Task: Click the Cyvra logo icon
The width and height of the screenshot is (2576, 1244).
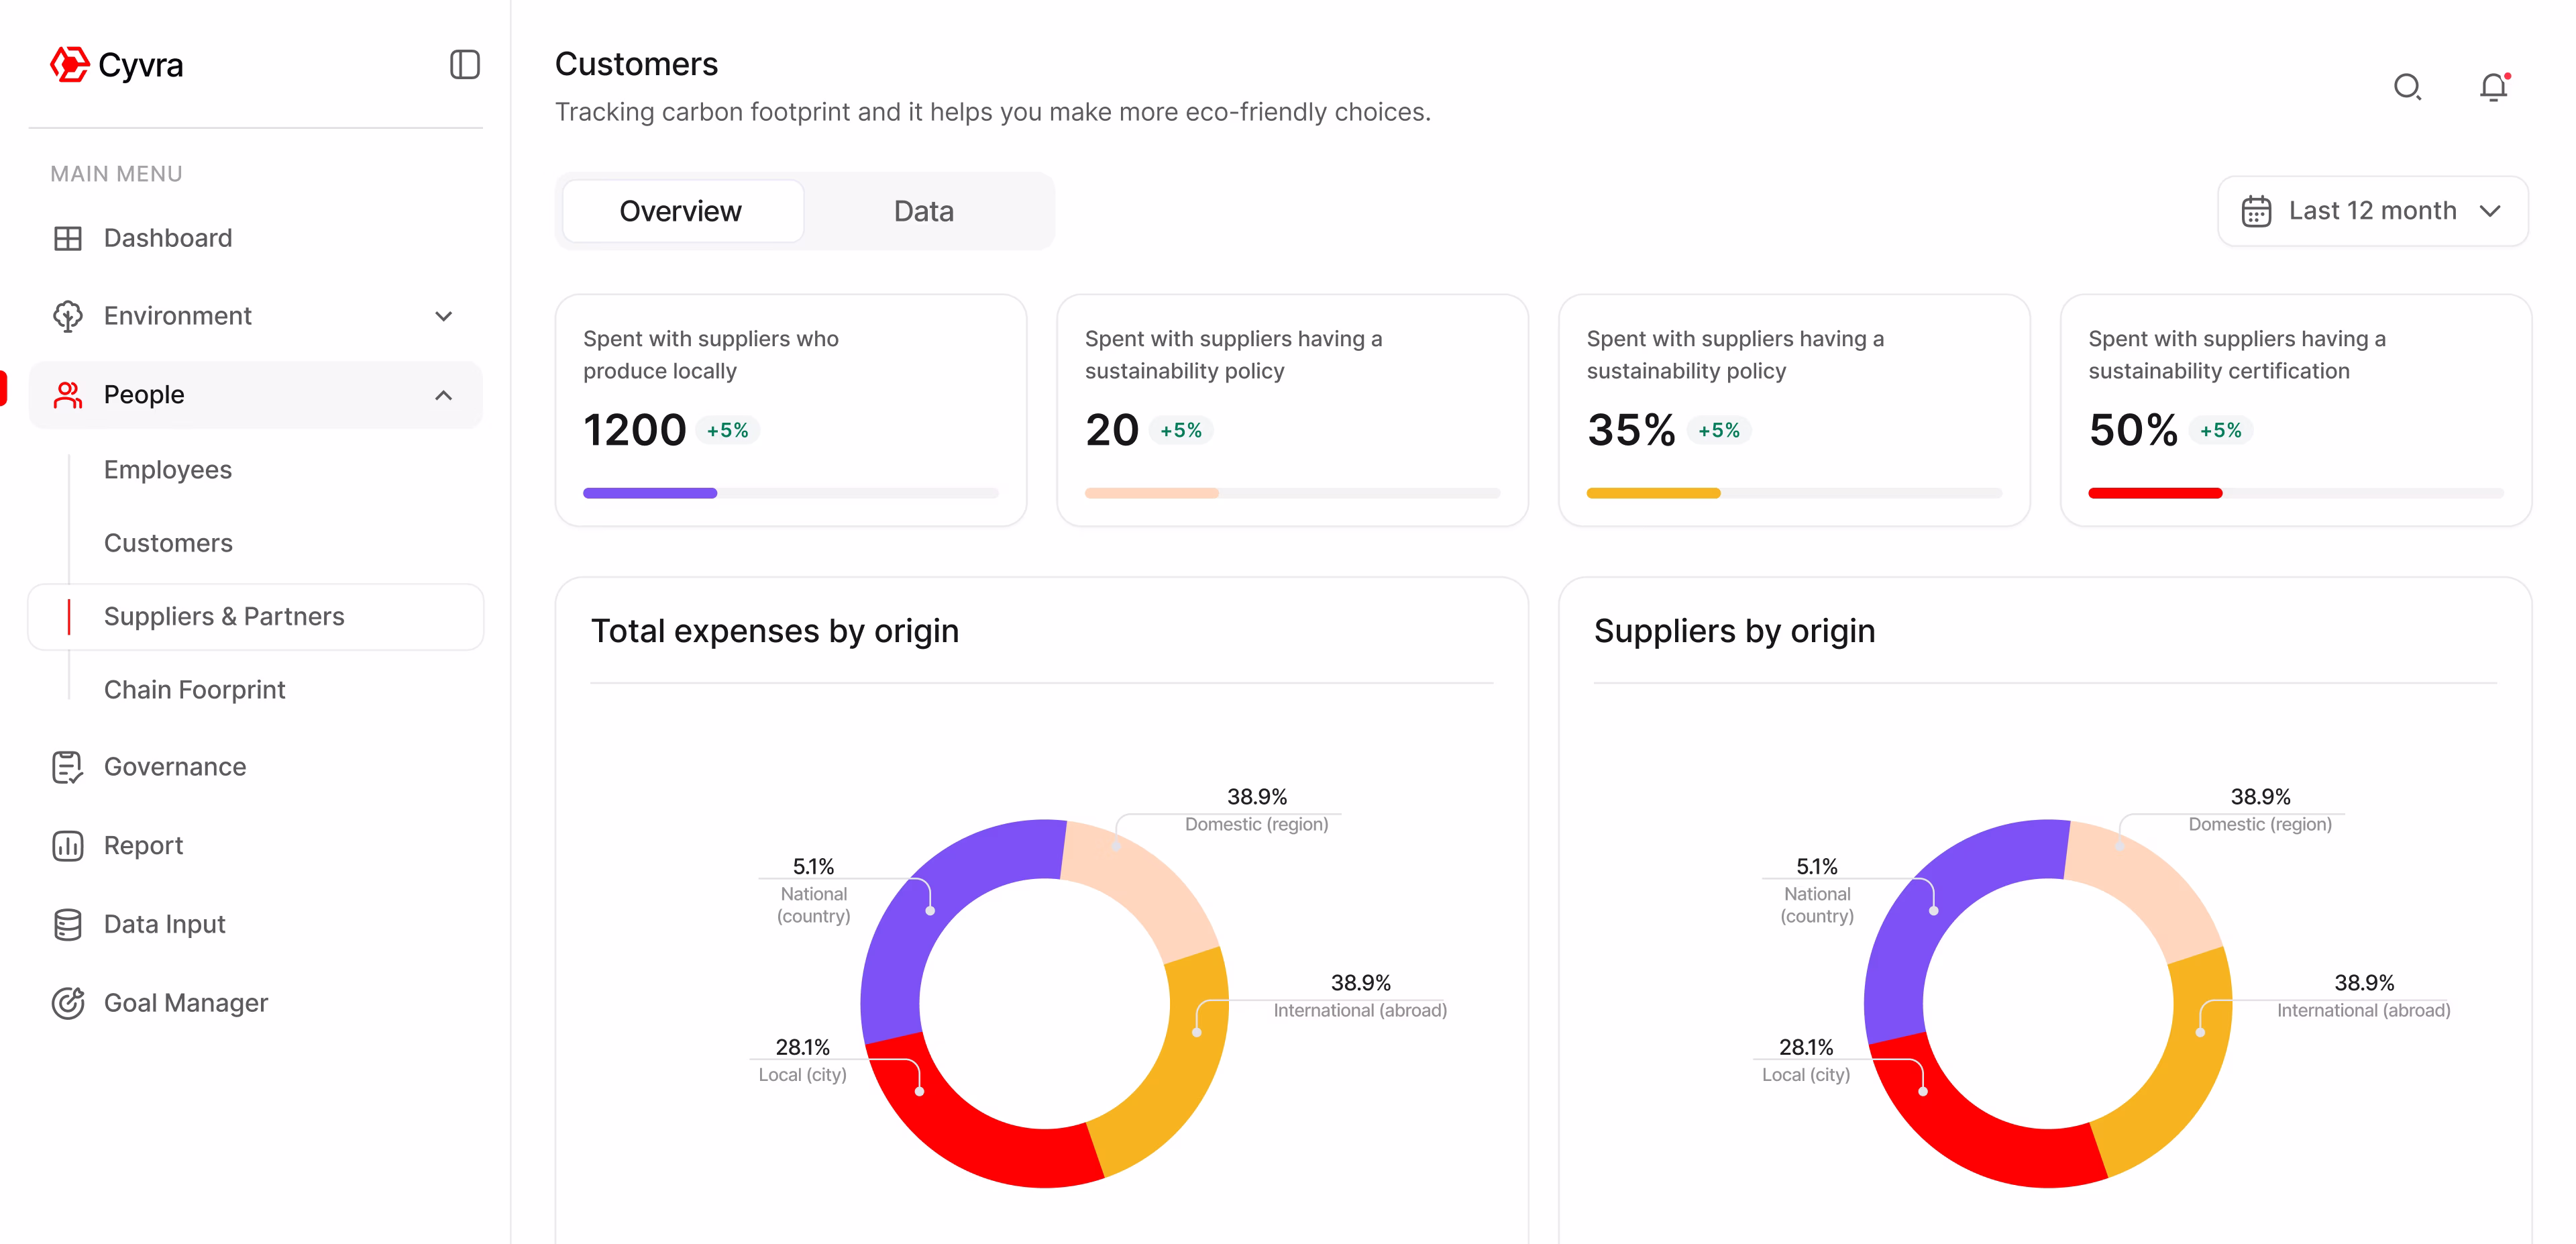Action: click(69, 65)
